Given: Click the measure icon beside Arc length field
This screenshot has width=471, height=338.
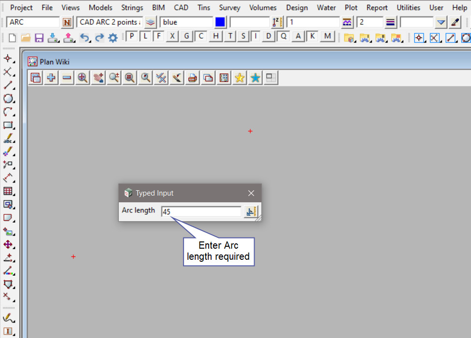Looking at the screenshot, I should click(251, 212).
